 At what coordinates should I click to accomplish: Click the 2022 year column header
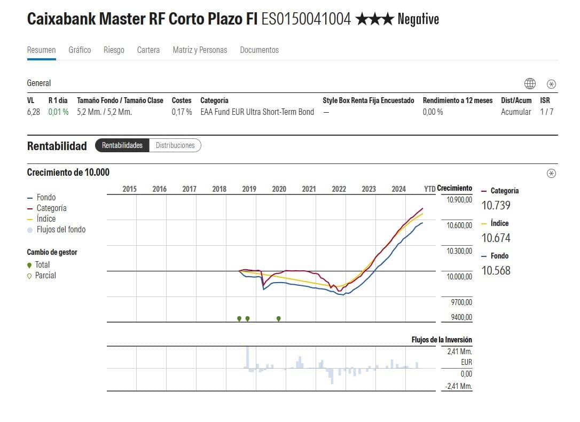pos(339,189)
